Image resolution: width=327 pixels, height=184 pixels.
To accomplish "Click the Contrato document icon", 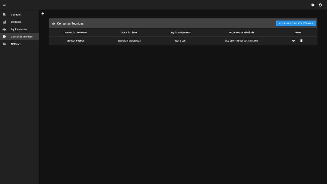I will [4, 15].
